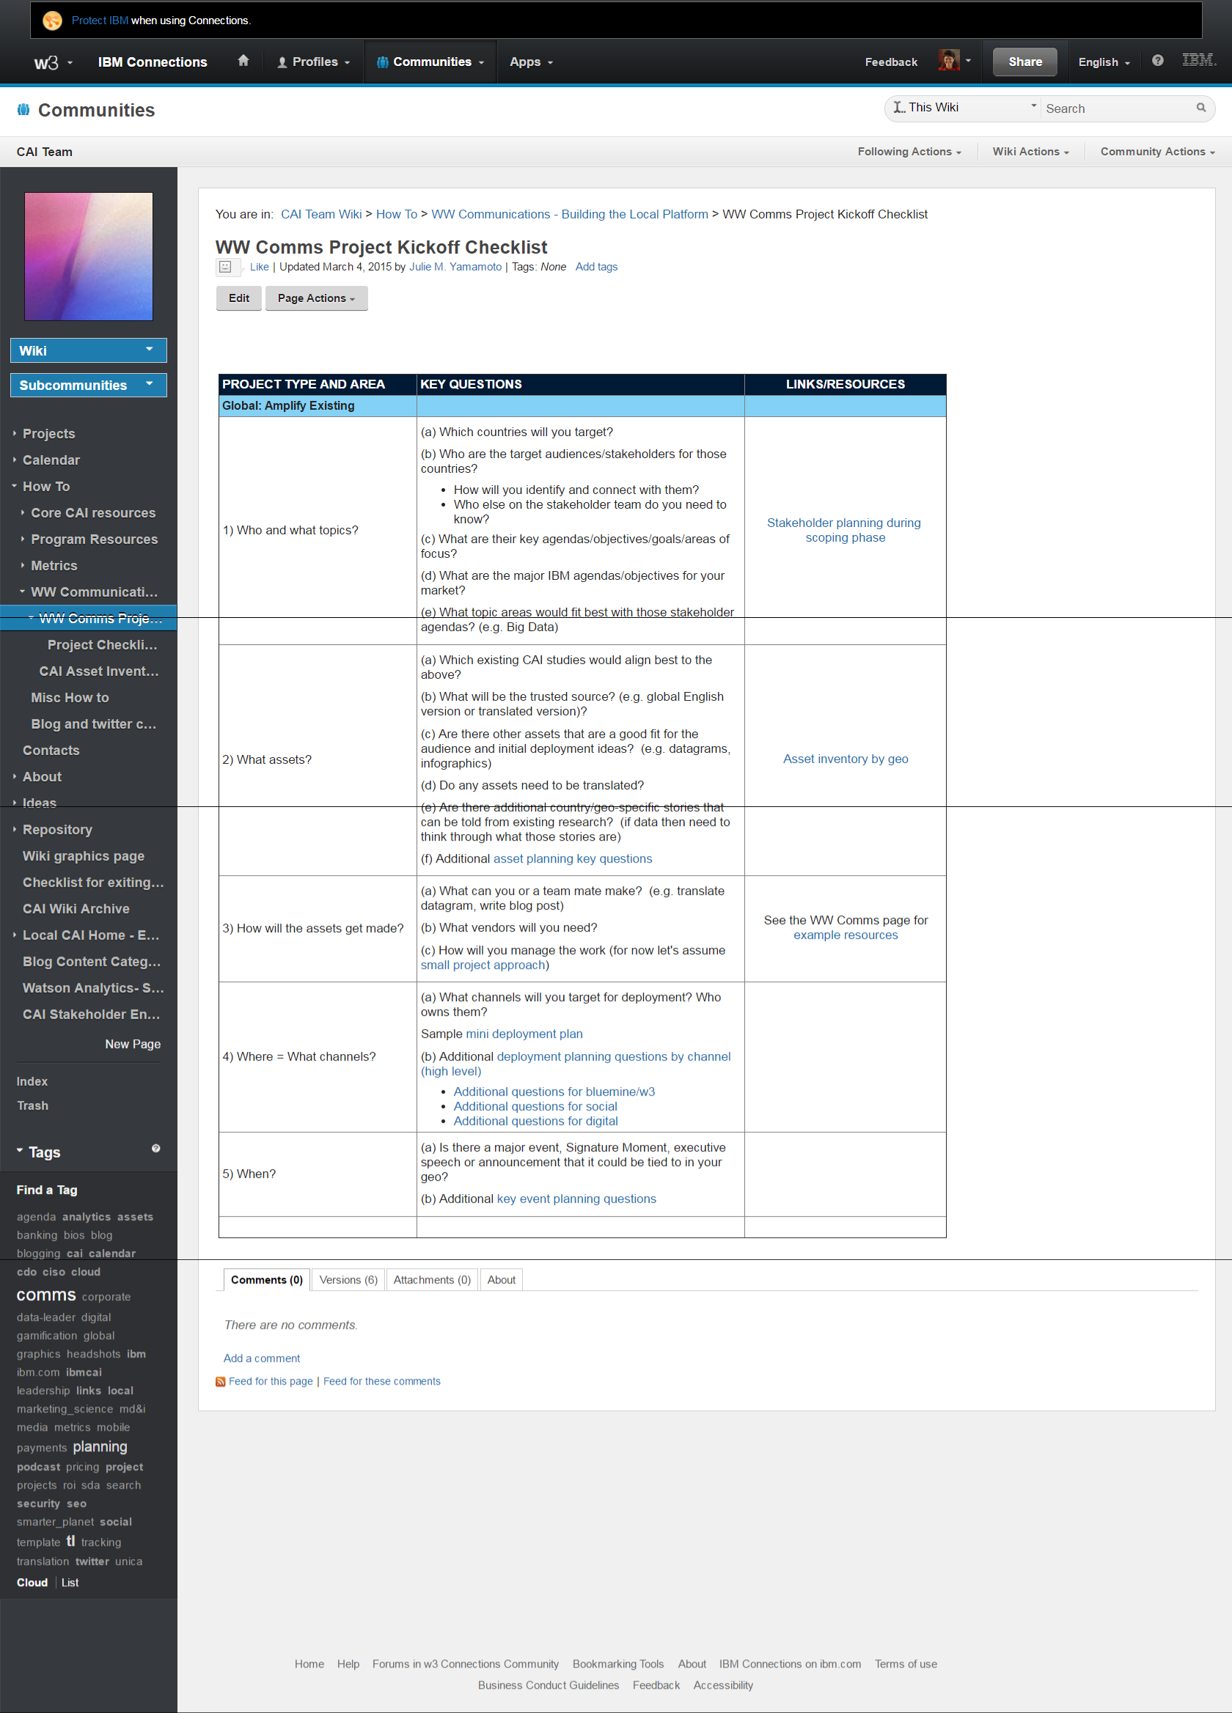Click the home icon in the navigation bar
The height and width of the screenshot is (1713, 1232).
tap(243, 61)
